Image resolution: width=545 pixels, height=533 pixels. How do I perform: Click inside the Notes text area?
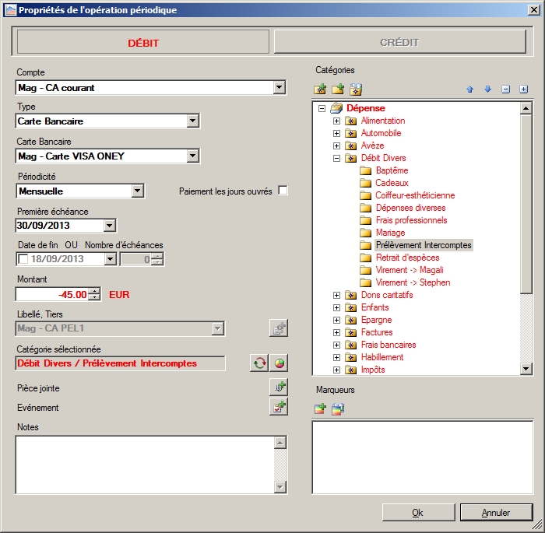click(x=145, y=465)
